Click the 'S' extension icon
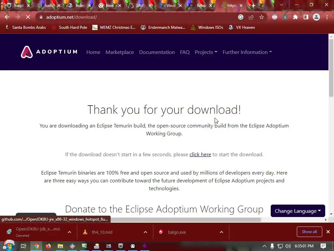The height and width of the screenshot is (251, 334). (285, 17)
